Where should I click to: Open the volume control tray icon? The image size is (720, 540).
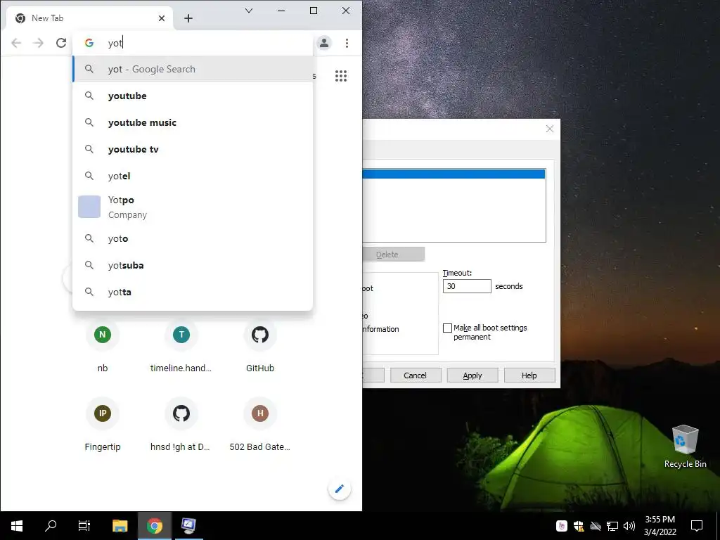[629, 526]
